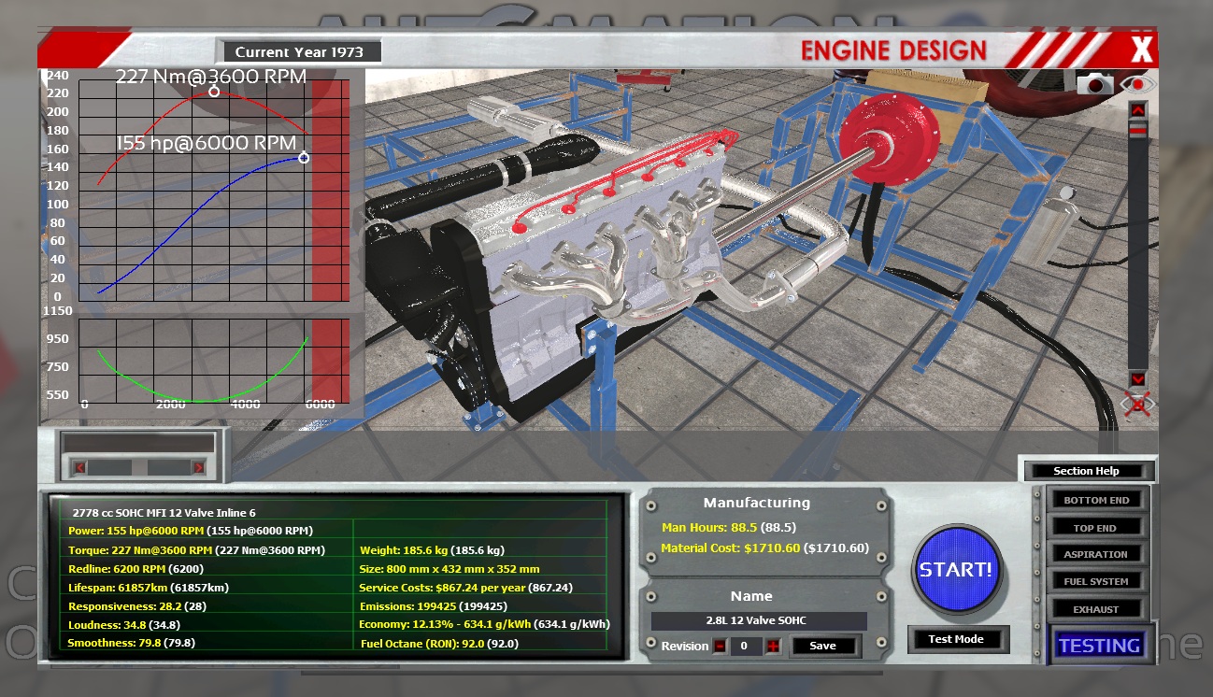Screen dimensions: 1213x697
Task: Click the down arrow on the vertical slider
Action: (1137, 378)
